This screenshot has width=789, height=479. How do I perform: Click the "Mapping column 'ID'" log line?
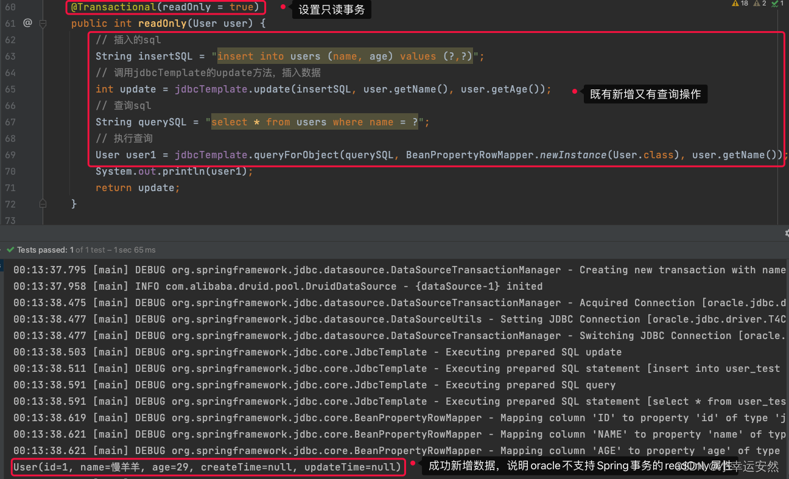[x=399, y=418]
